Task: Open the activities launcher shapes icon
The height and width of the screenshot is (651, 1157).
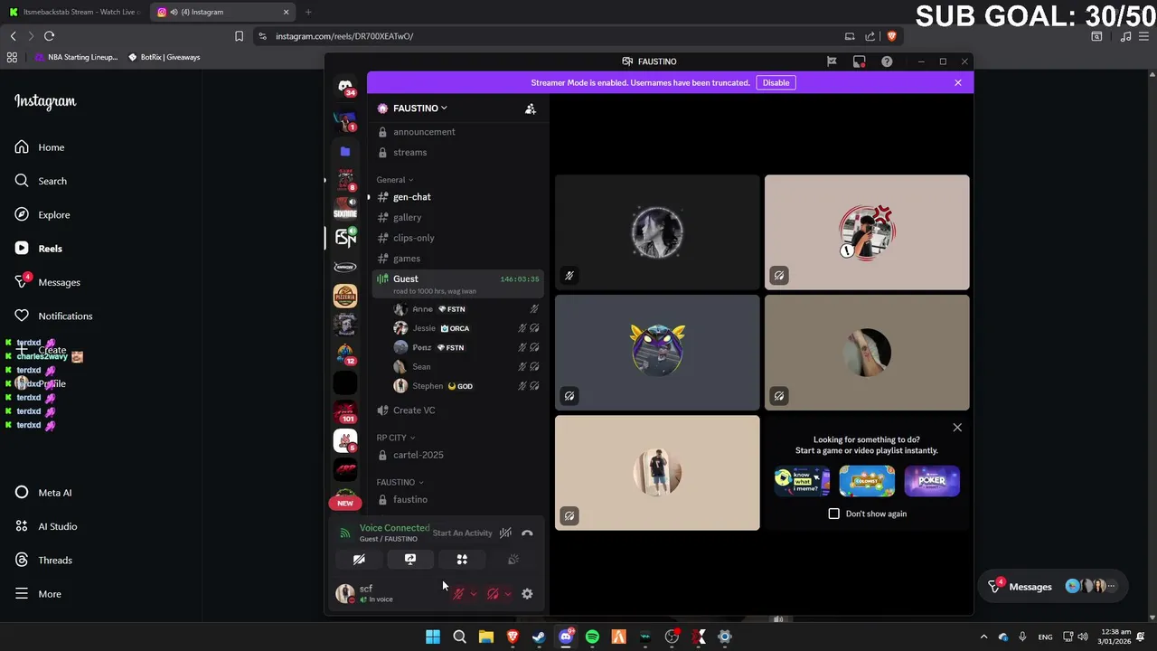Action: [x=462, y=560]
